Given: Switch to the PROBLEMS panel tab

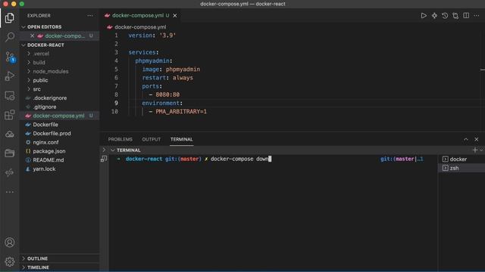Looking at the screenshot, I should (x=120, y=139).
